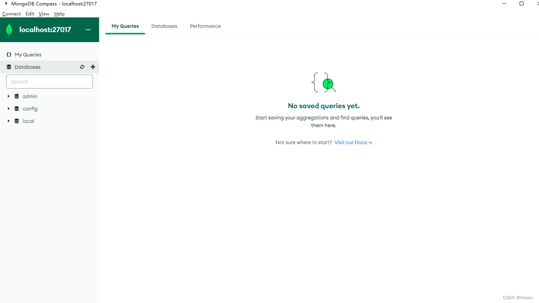Click the My Queries curly braces icon

(9, 54)
